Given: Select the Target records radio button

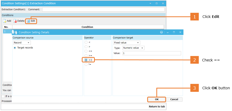Looking at the screenshot, I should point(15,48).
